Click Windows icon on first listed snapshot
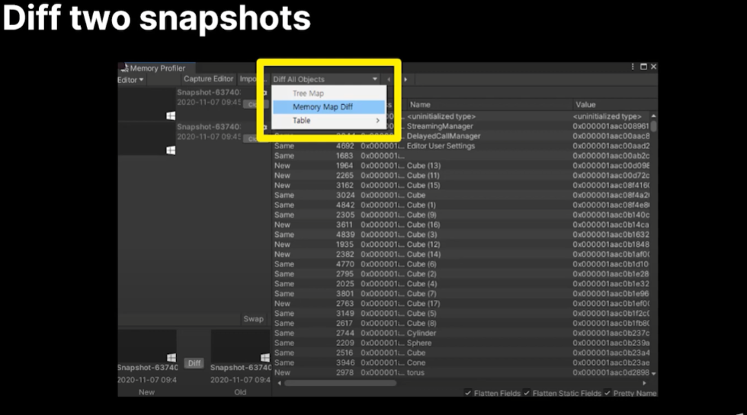Viewport: 747px width, 415px height. point(171,116)
